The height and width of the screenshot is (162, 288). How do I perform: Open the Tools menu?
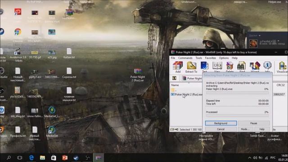tap(198, 58)
